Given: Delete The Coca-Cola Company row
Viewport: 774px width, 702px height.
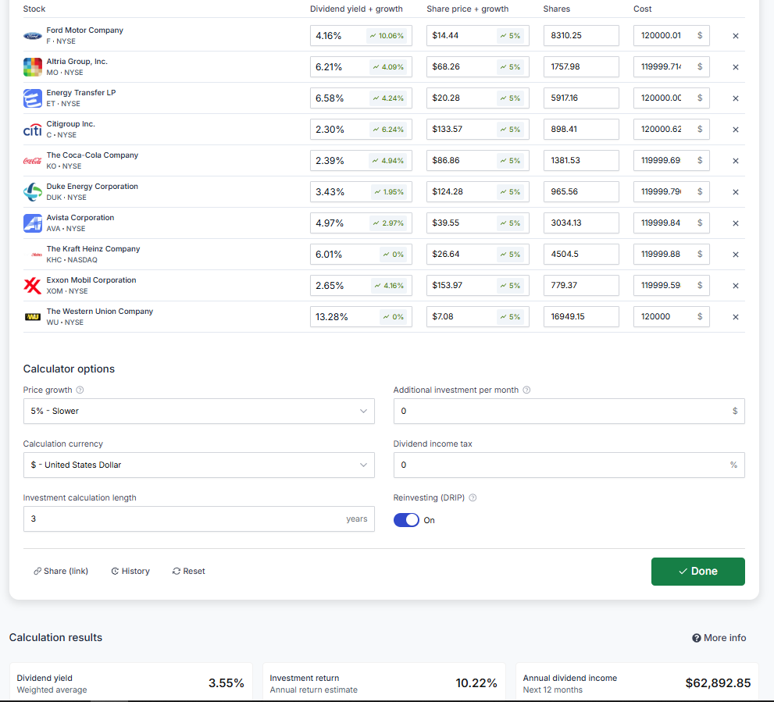Looking at the screenshot, I should 735,161.
